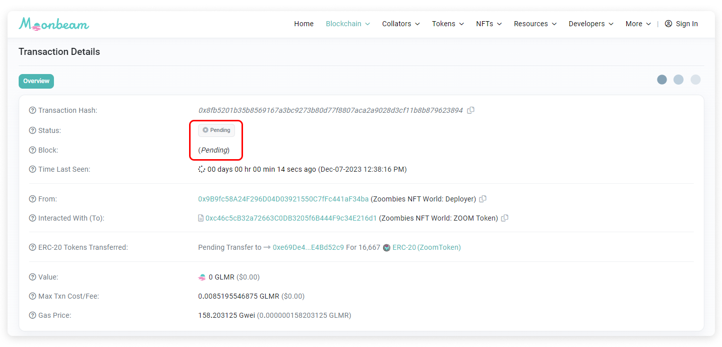Click the help icon beside ERC-20 Tokens Transferred
The width and height of the screenshot is (722, 347).
pyautogui.click(x=33, y=247)
